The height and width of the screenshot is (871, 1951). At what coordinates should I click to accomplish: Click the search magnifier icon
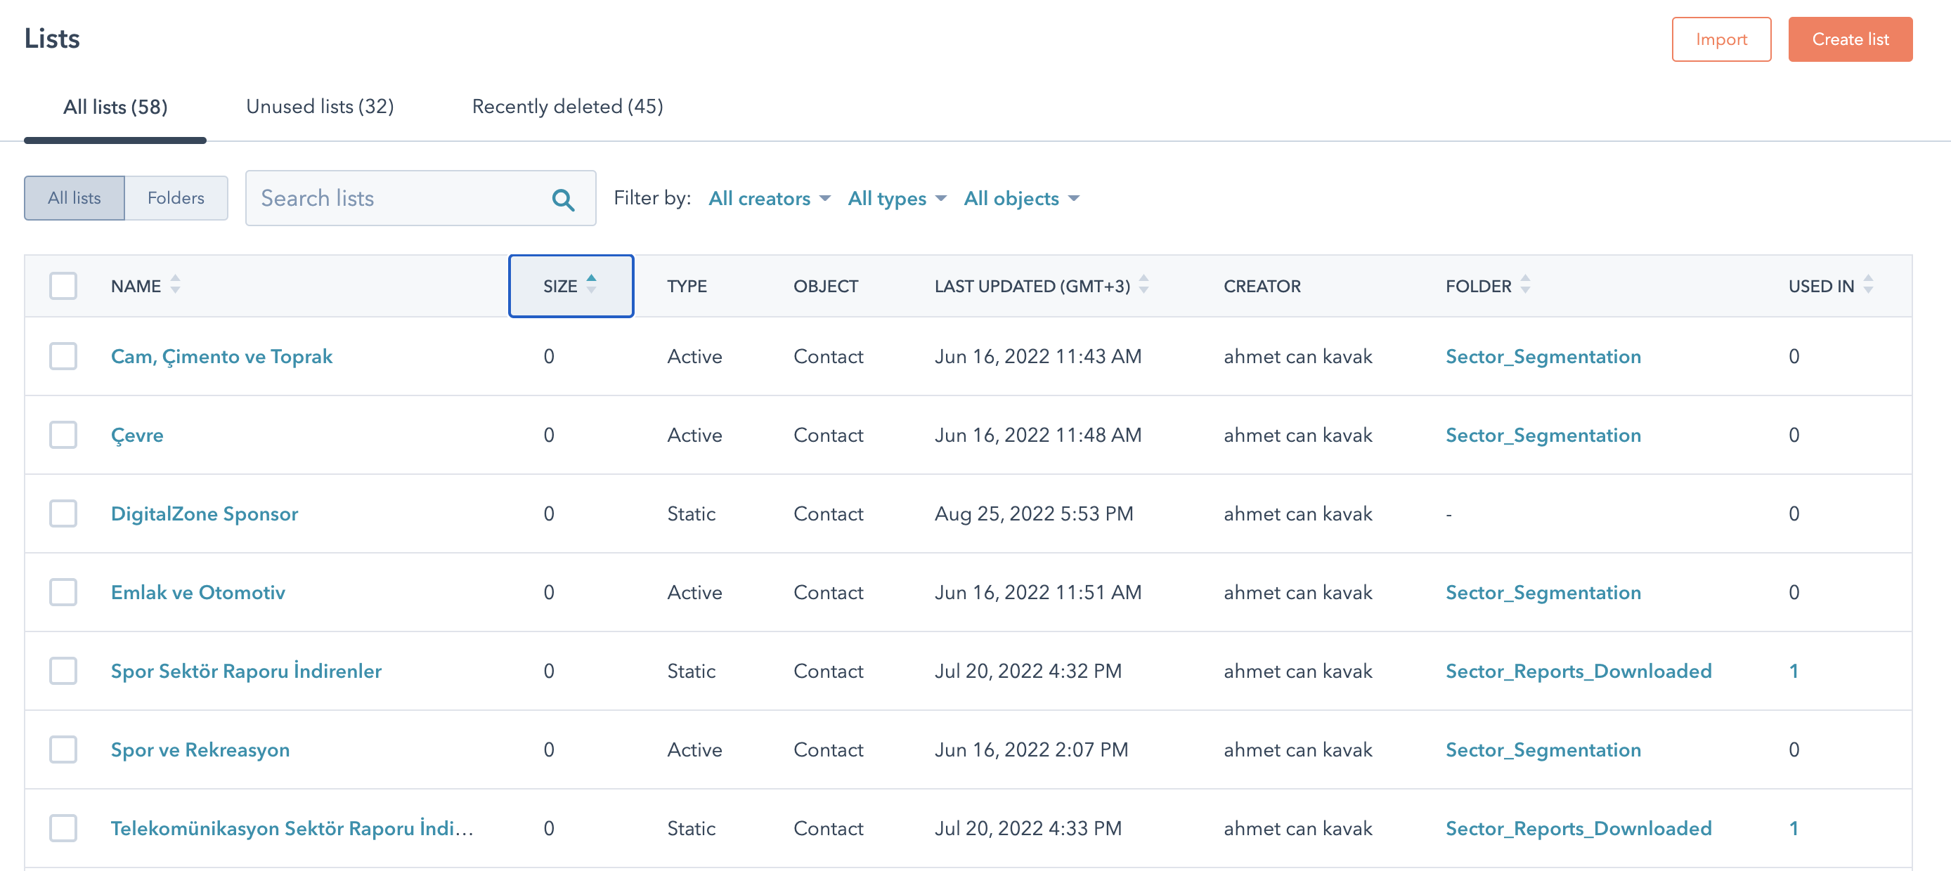coord(563,199)
